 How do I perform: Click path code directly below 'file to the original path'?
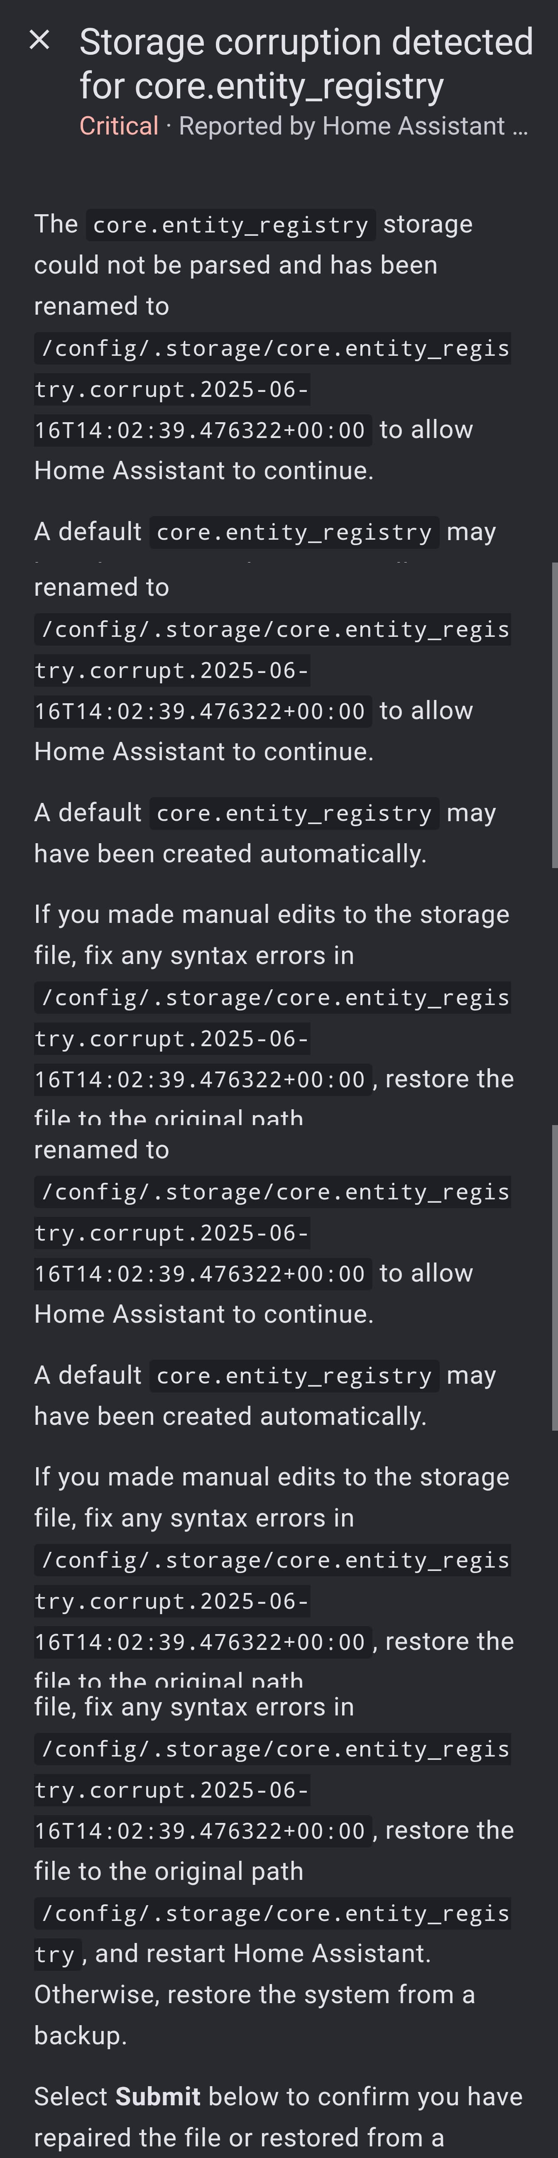tap(273, 1913)
